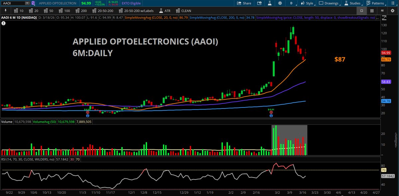The image size is (399, 196).
Task: Click SimpleMovingAvg (CLOSE, 200, 0, no) label
Action: point(217,18)
